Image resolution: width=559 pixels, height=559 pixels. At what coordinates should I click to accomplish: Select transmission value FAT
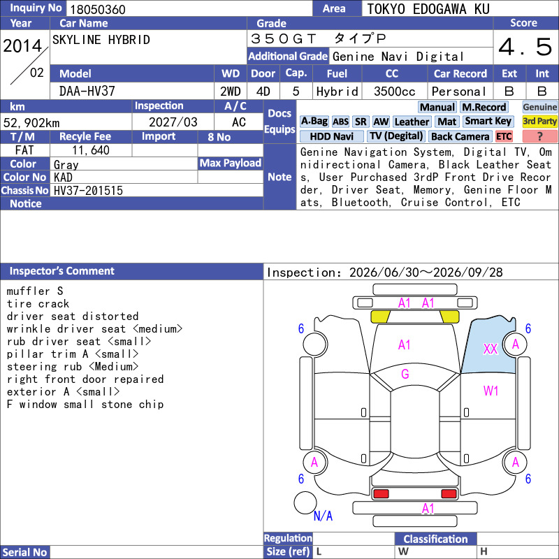point(24,150)
